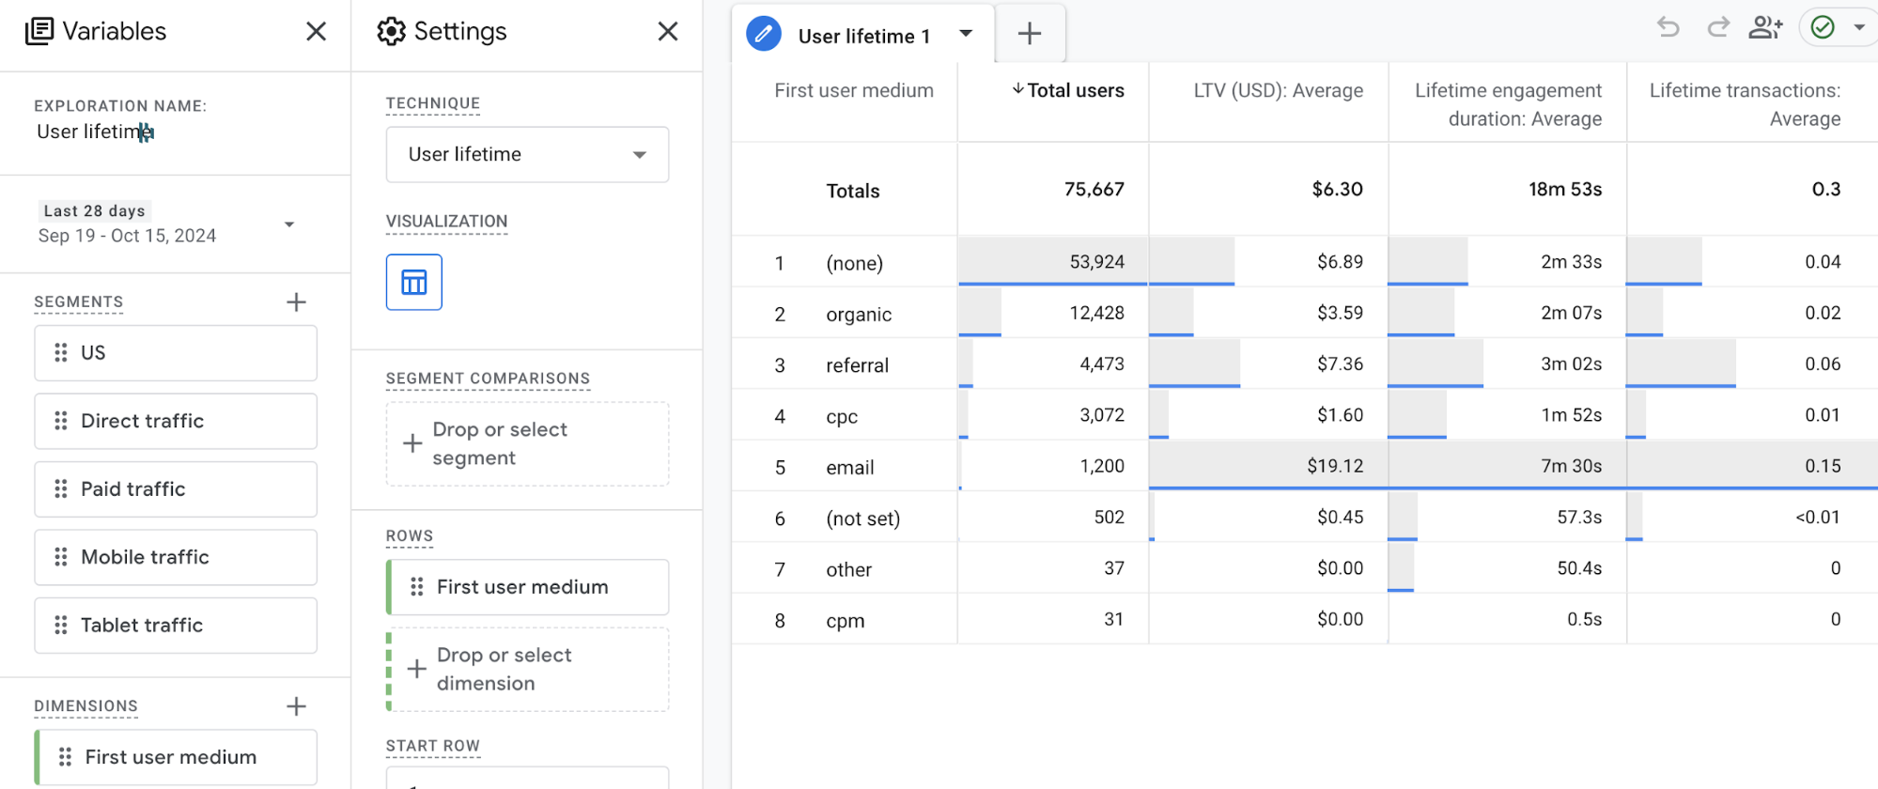Grab the Mobile traffic drag handle
The width and height of the screenshot is (1878, 789).
pos(61,557)
